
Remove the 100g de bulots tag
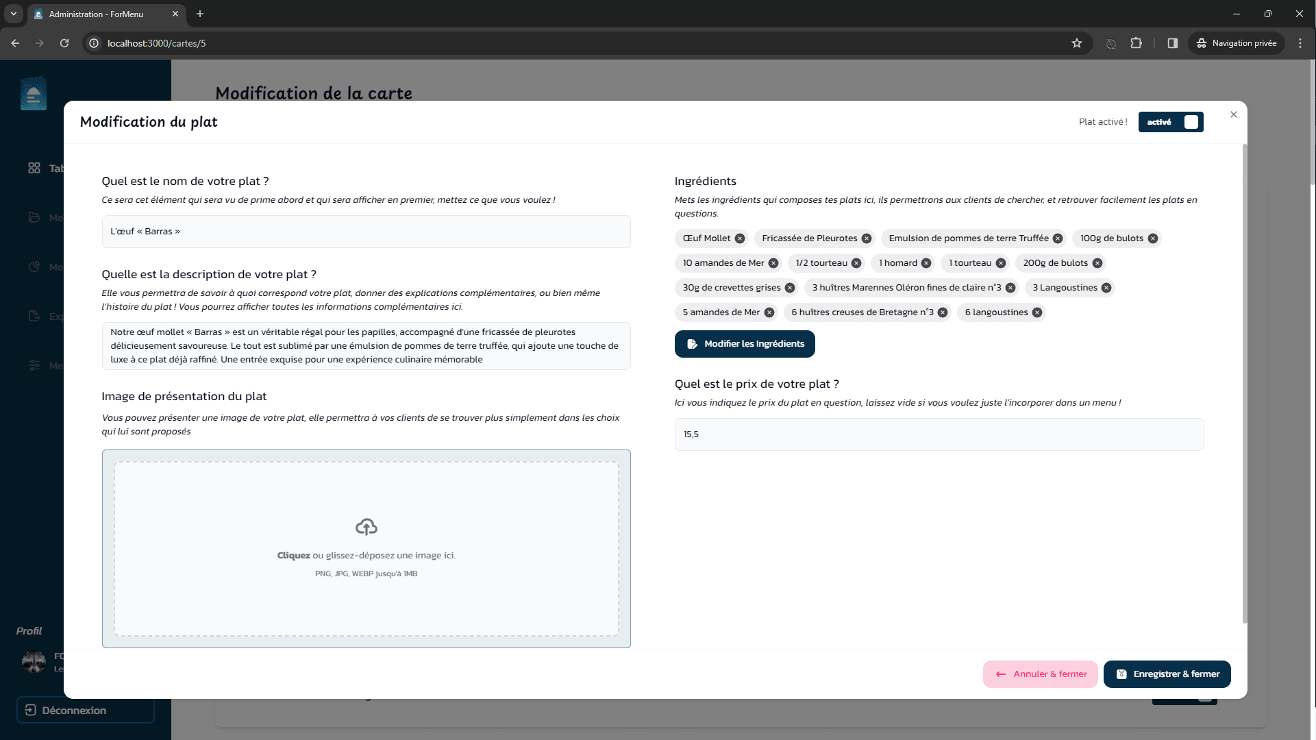(1153, 238)
